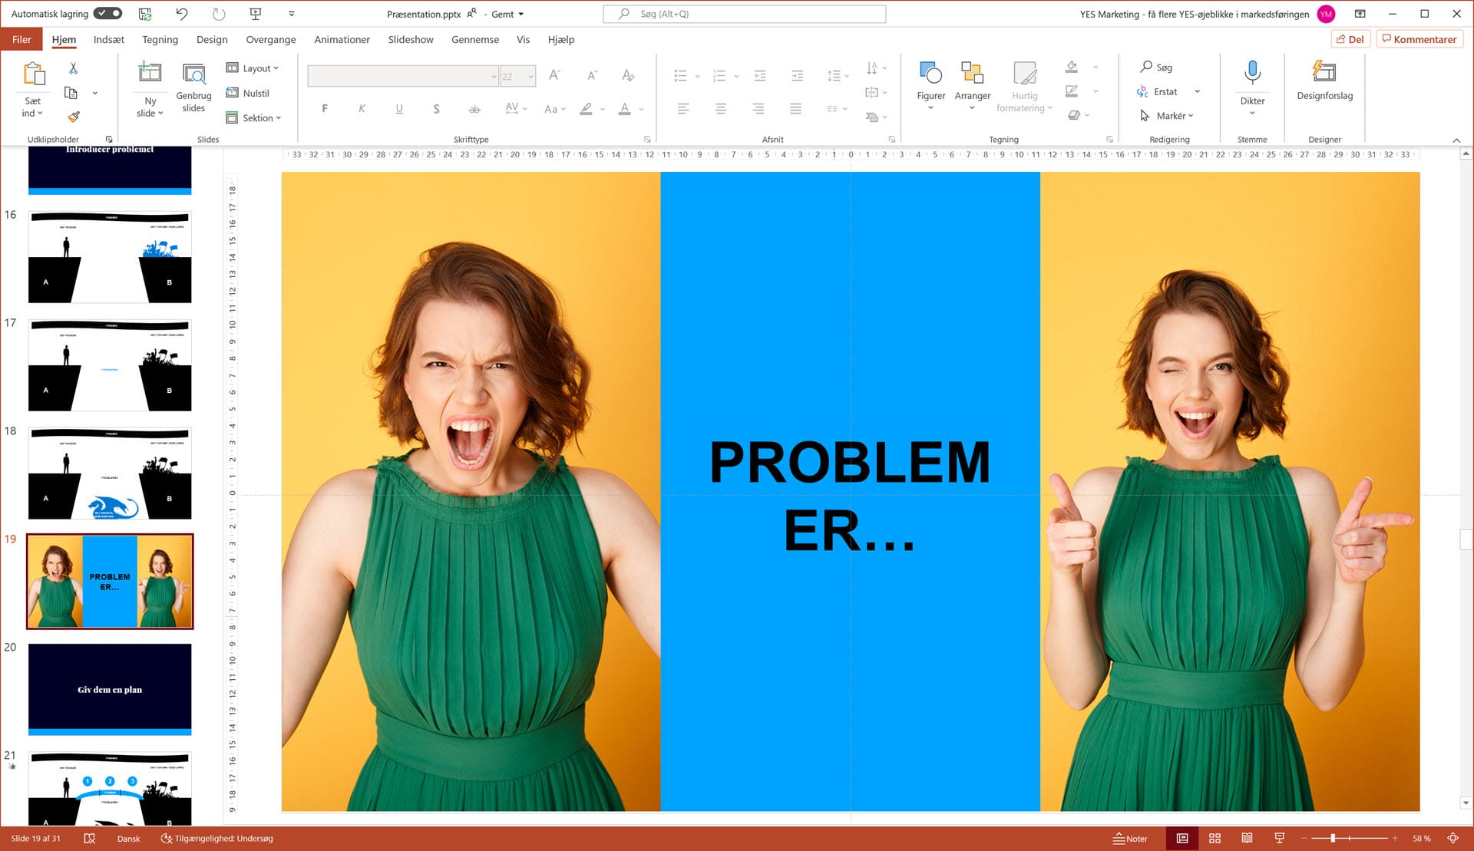Image resolution: width=1474 pixels, height=851 pixels.
Task: Click the zoom slider handle
Action: point(1333,838)
